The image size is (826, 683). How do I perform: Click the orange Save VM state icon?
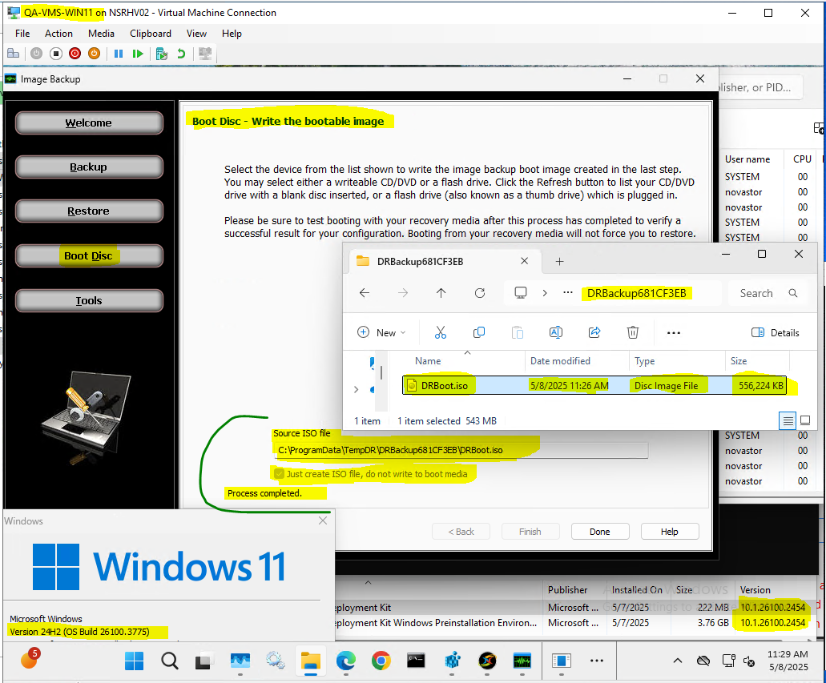pos(94,54)
